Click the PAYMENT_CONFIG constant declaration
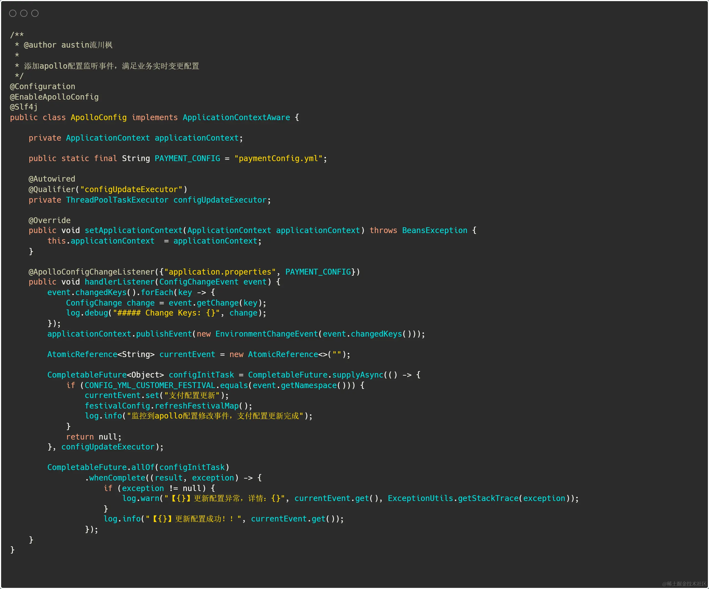The height and width of the screenshot is (589, 709). (187, 158)
